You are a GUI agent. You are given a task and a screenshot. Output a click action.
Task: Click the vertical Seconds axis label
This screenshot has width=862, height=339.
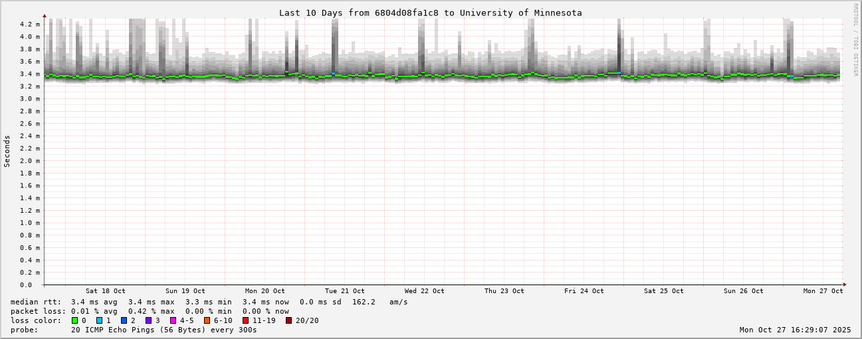(7, 152)
